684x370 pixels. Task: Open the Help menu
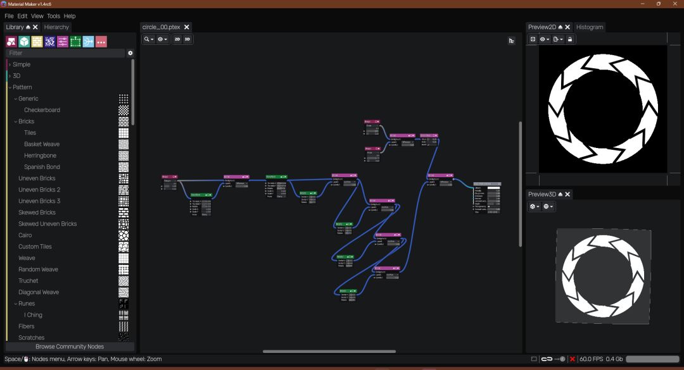tap(70, 16)
